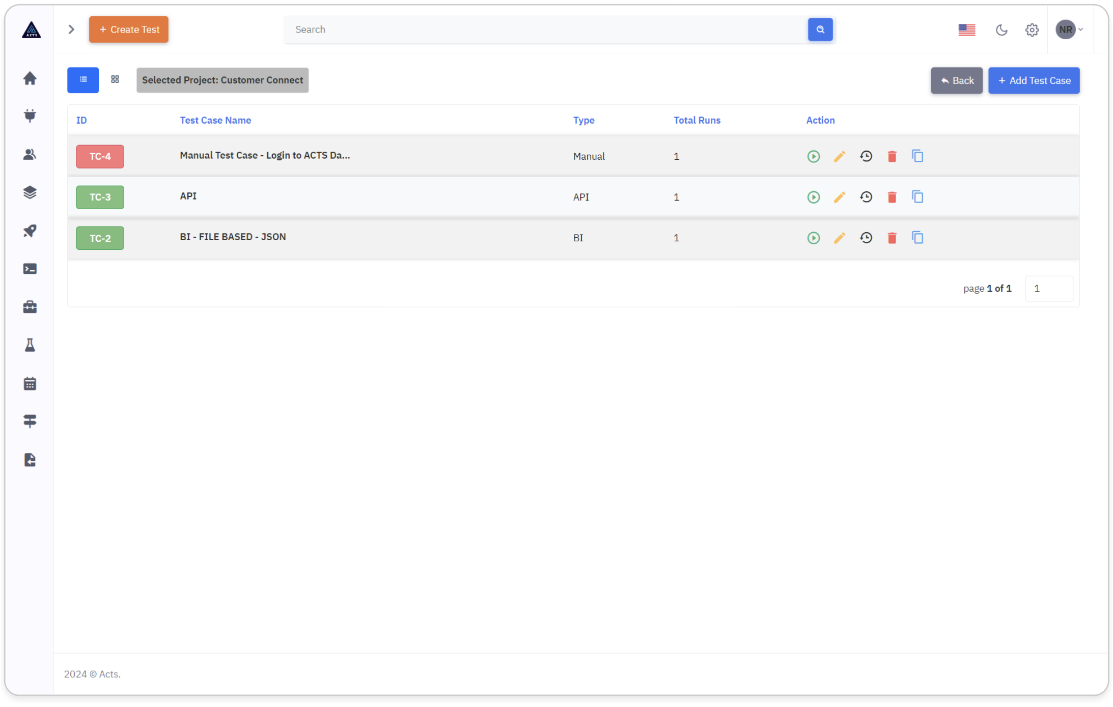Open the plug integrations icon in sidebar
The height and width of the screenshot is (707, 1113).
(x=30, y=116)
